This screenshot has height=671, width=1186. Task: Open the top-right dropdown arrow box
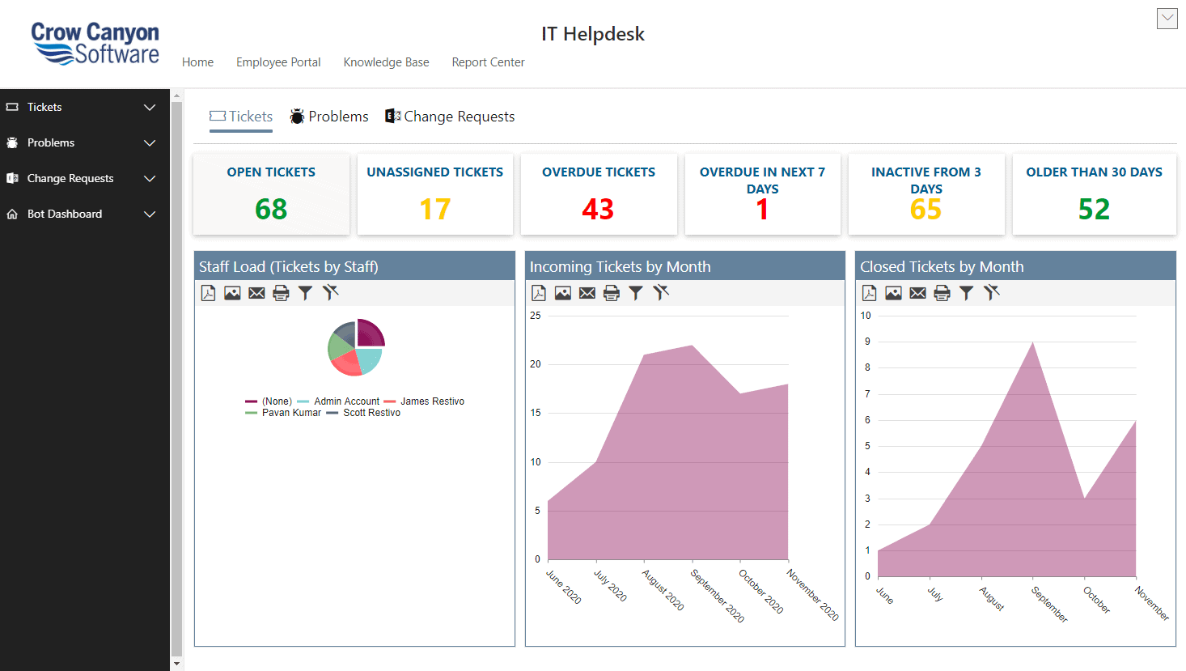[x=1167, y=19]
